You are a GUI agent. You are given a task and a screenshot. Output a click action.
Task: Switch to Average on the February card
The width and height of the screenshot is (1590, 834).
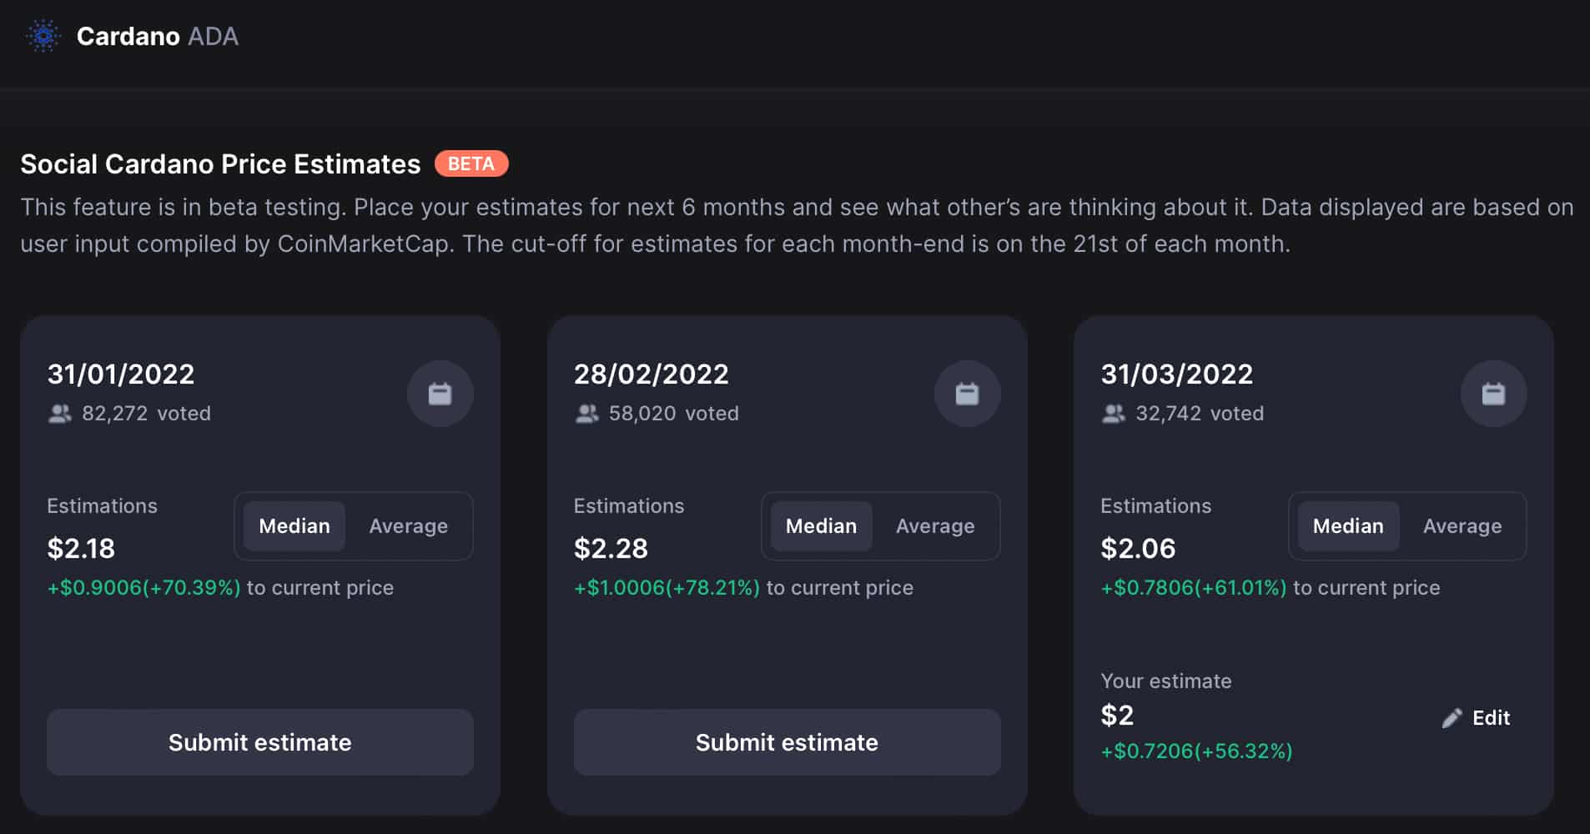point(935,526)
